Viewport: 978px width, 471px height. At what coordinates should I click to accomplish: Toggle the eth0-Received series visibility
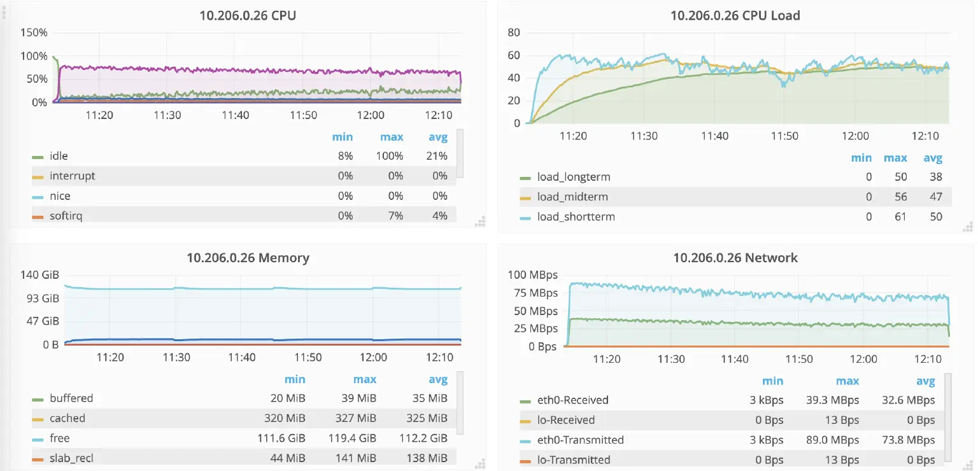click(x=572, y=400)
